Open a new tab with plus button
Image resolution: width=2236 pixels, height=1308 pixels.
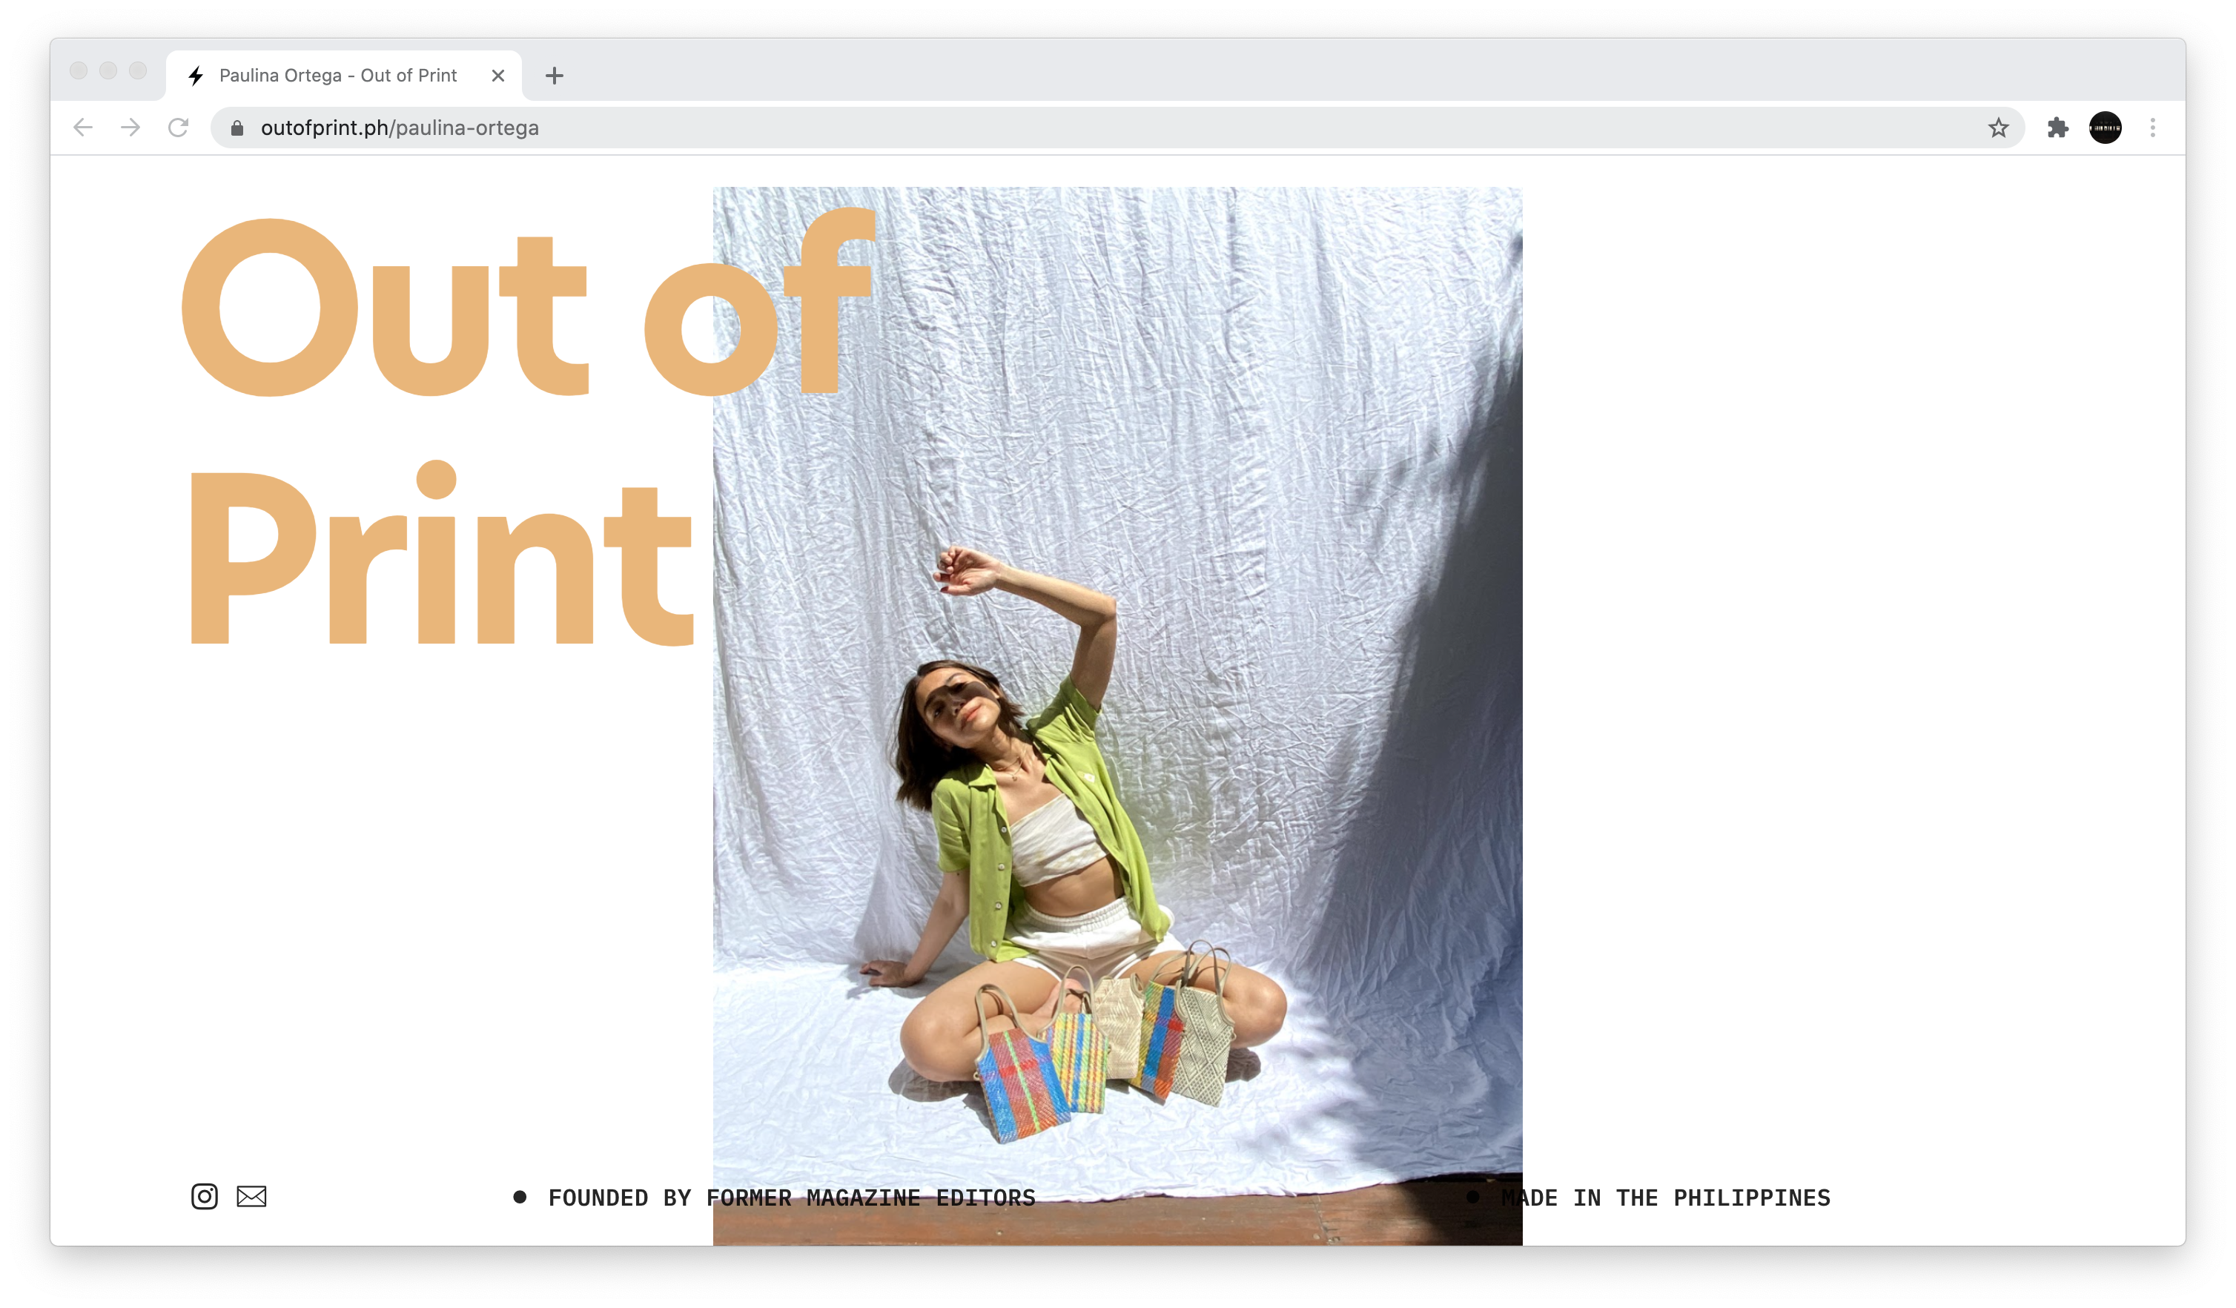tap(555, 76)
